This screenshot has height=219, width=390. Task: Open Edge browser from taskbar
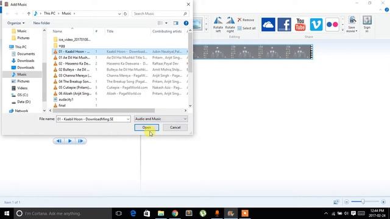tap(133, 214)
